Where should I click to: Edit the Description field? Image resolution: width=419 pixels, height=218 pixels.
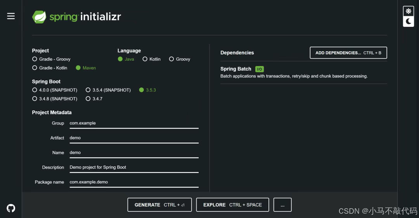pyautogui.click(x=134, y=167)
